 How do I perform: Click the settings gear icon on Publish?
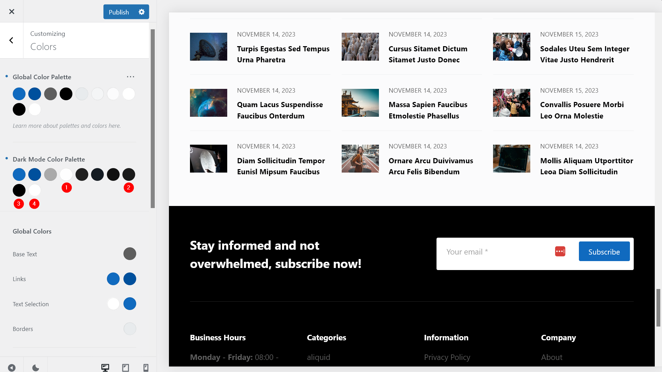pos(141,12)
